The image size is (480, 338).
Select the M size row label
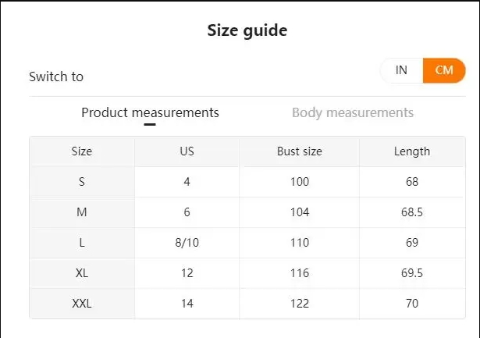[x=82, y=212]
